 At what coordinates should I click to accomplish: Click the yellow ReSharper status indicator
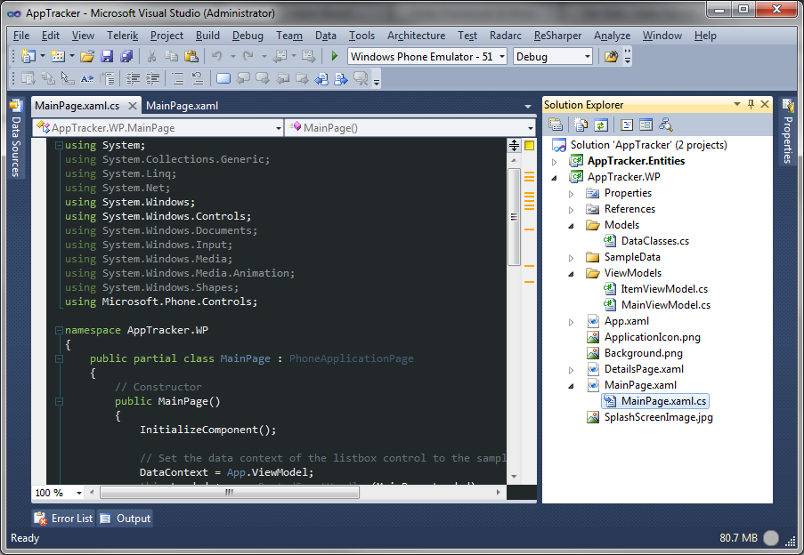point(529,145)
